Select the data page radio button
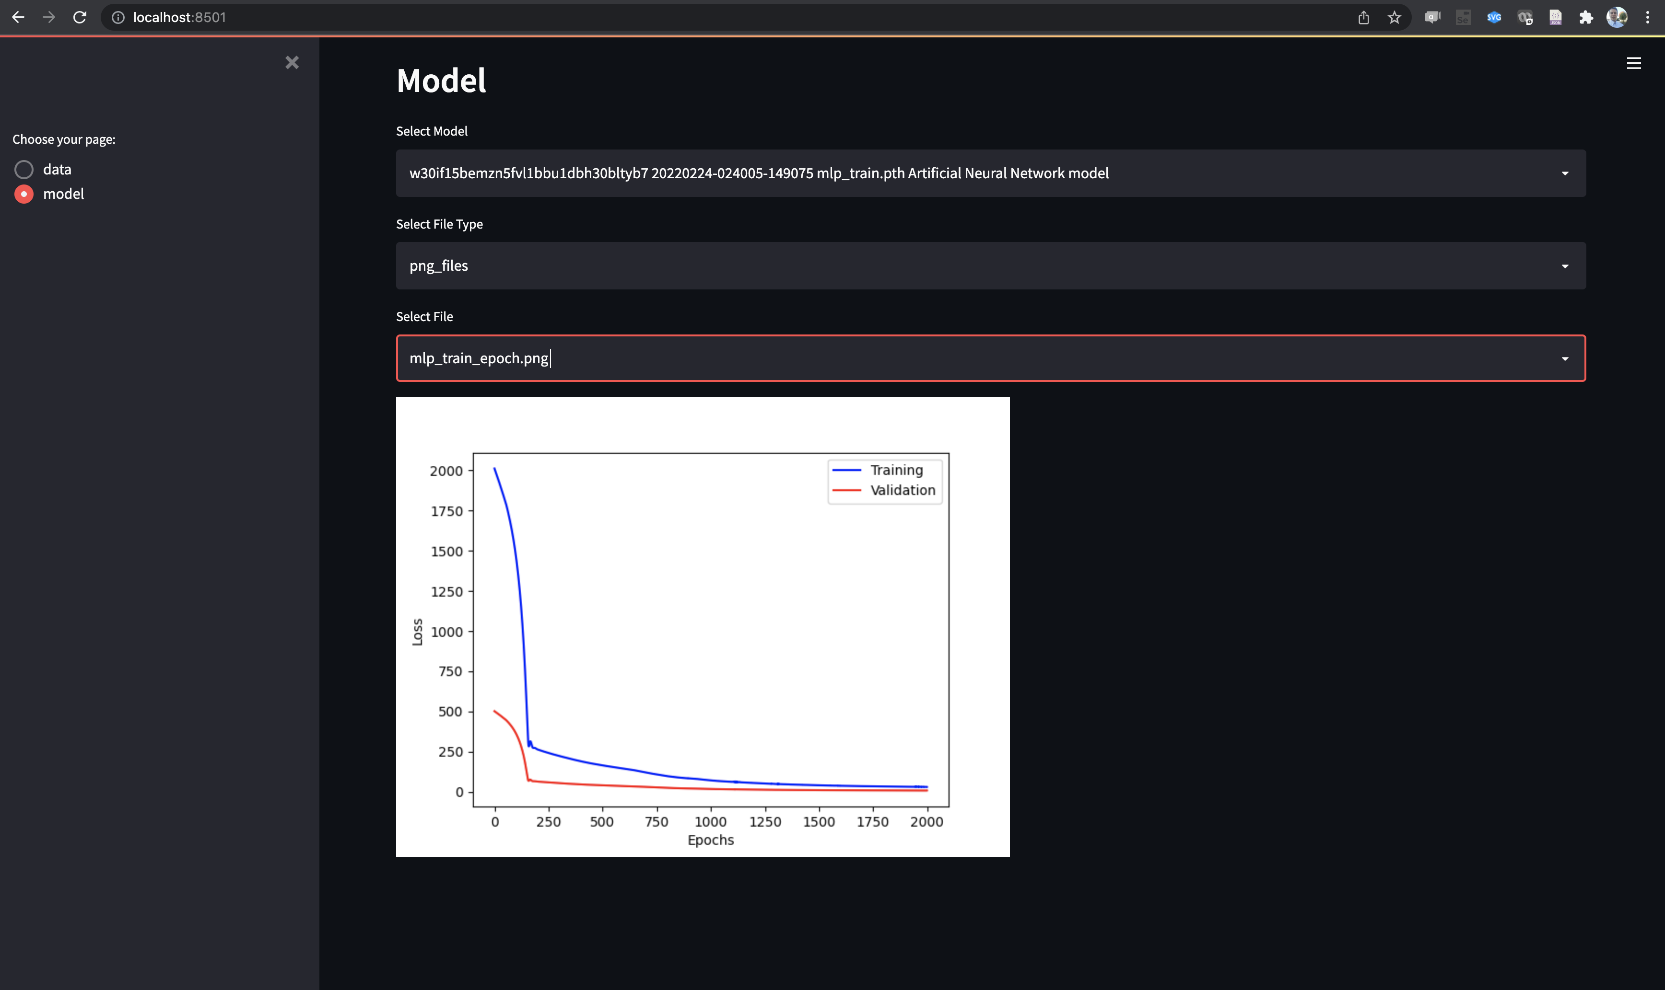Viewport: 1665px width, 990px height. click(x=24, y=170)
